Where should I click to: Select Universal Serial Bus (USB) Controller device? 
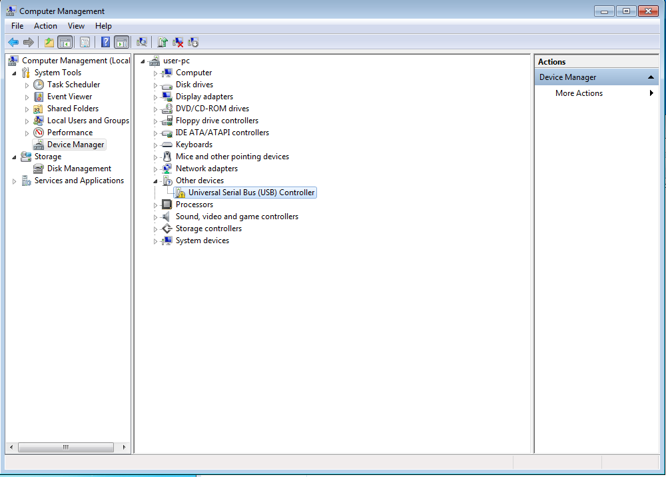(x=251, y=193)
